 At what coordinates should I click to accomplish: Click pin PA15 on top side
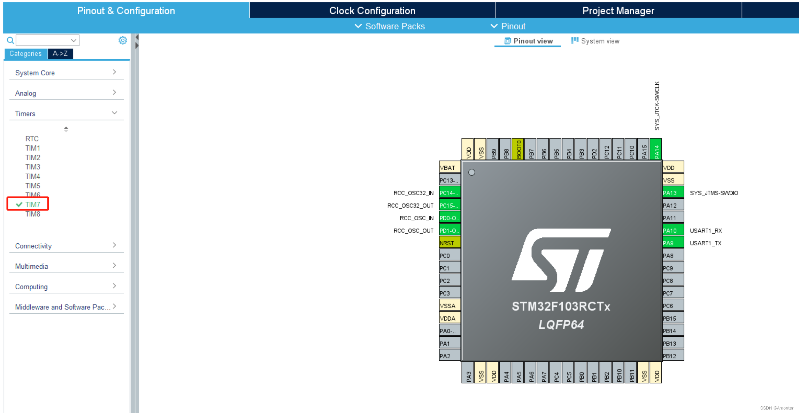click(643, 149)
